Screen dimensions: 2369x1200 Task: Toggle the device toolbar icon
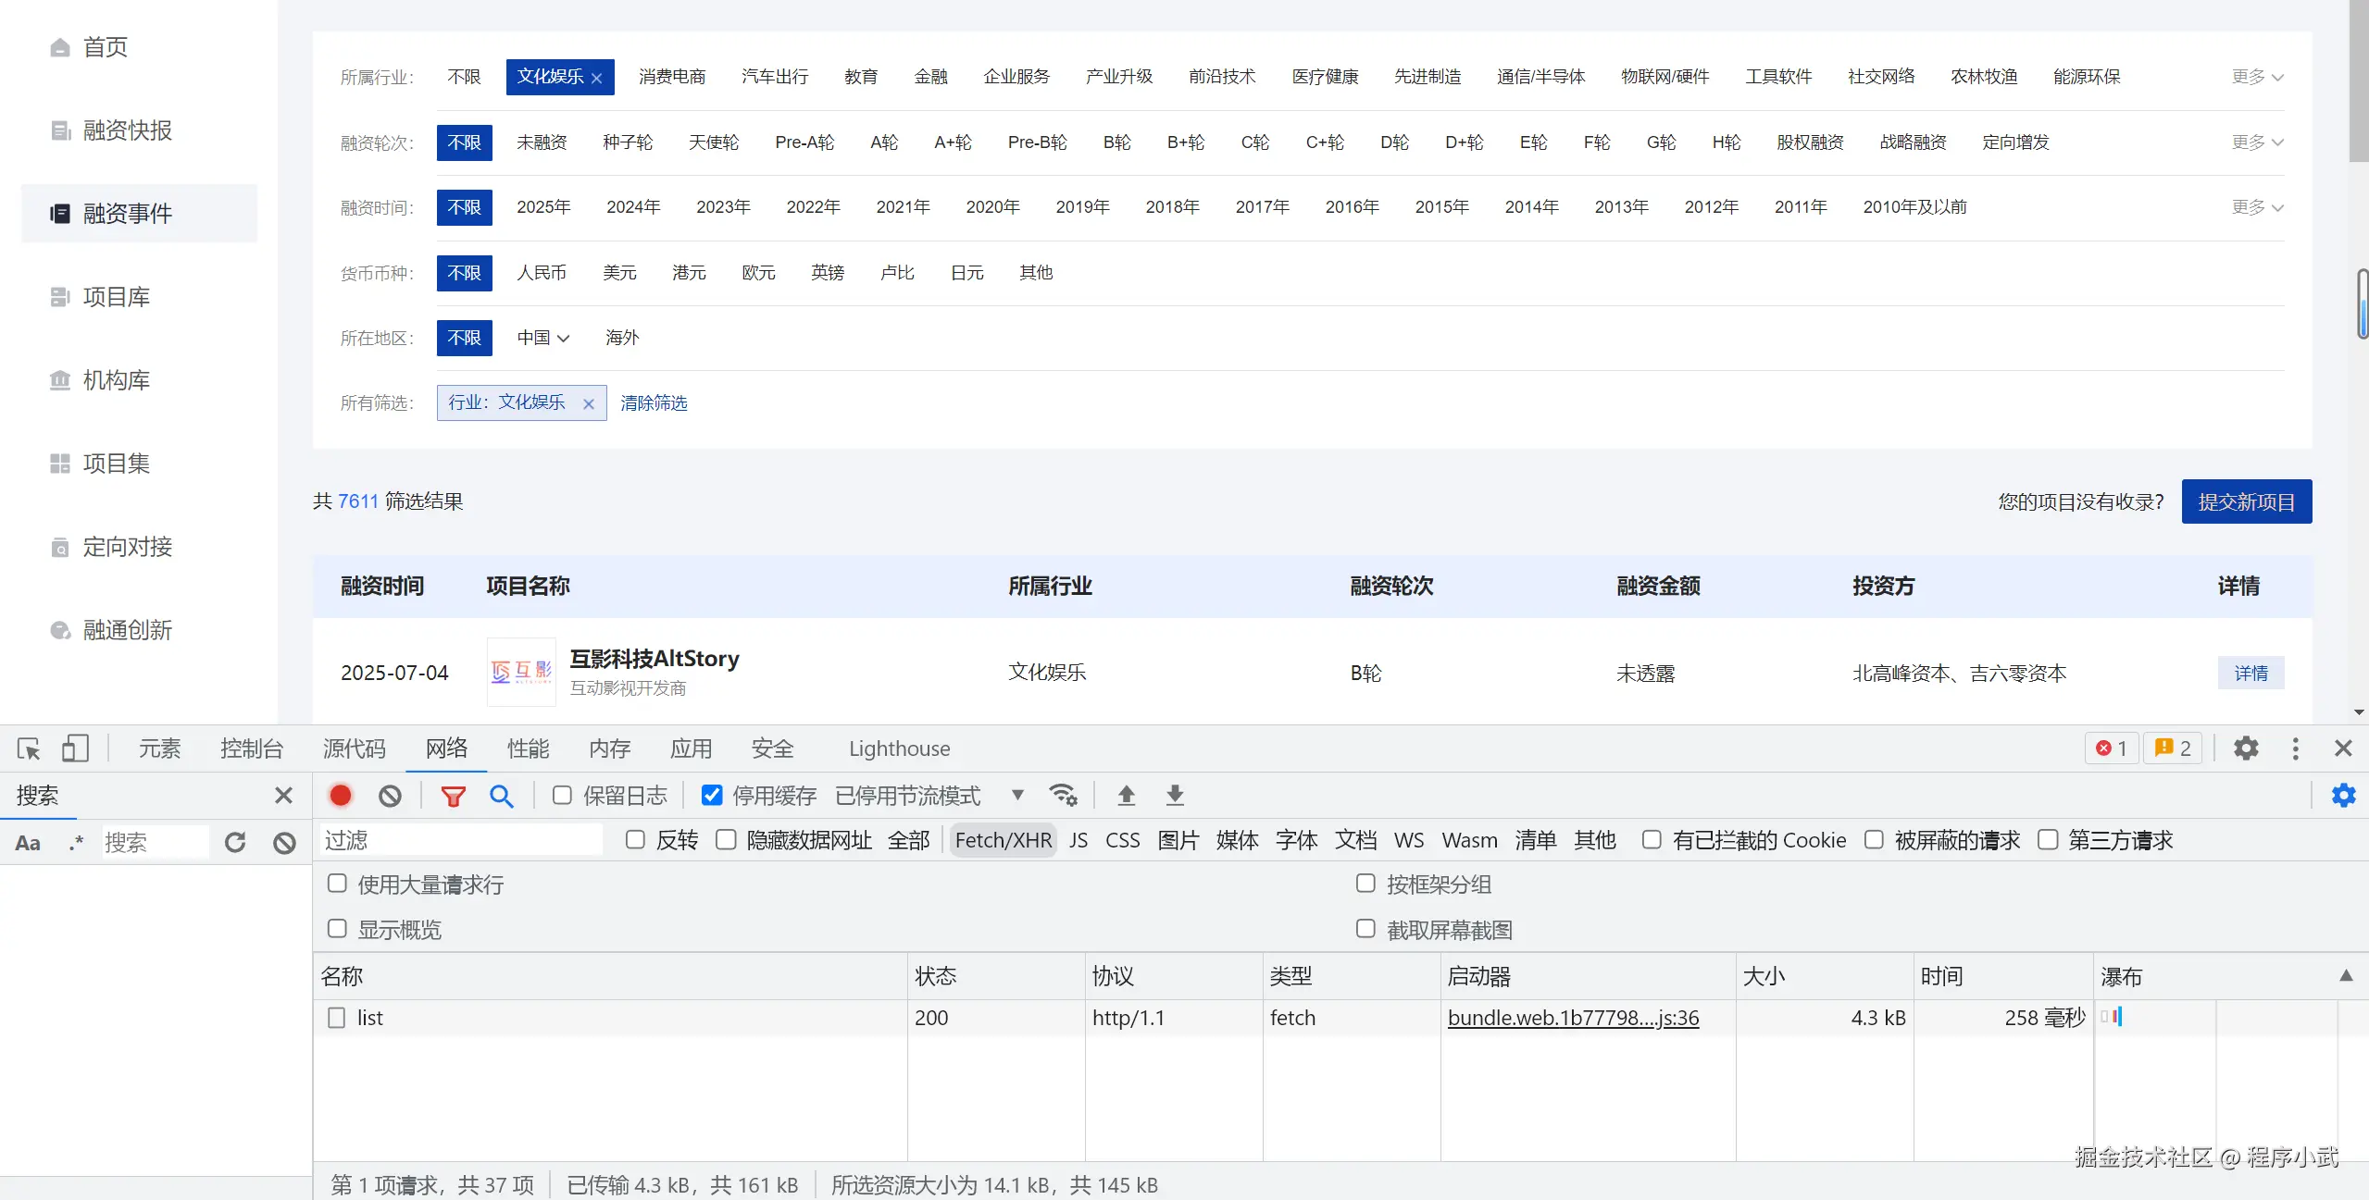coord(75,748)
